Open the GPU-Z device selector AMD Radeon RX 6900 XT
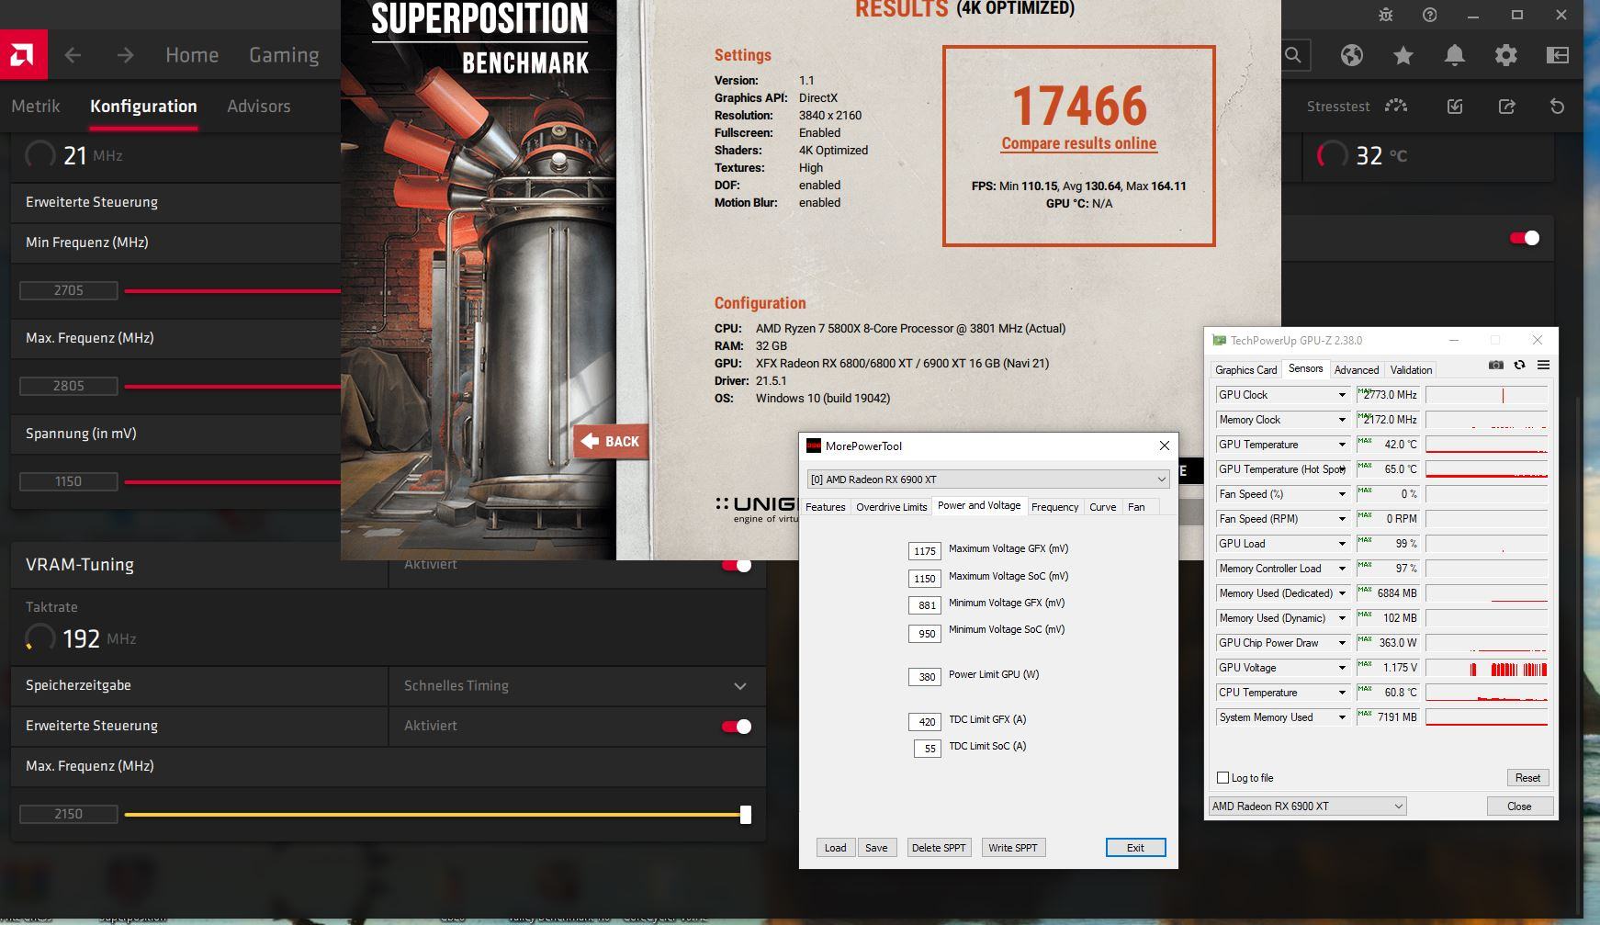 pos(1307,806)
